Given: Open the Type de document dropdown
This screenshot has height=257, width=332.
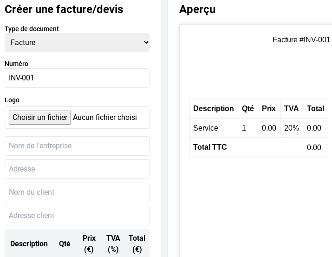Looking at the screenshot, I should tap(77, 42).
